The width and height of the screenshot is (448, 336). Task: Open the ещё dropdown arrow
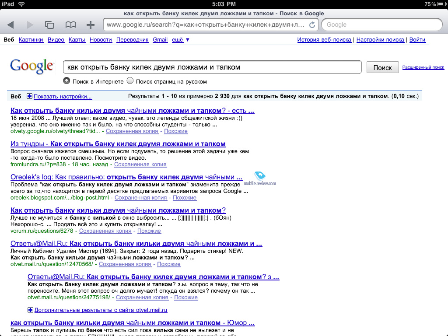(x=188, y=40)
